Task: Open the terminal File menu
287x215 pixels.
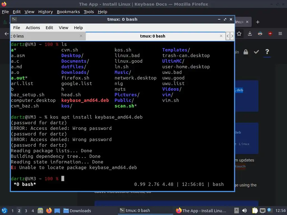Action: click(17, 28)
